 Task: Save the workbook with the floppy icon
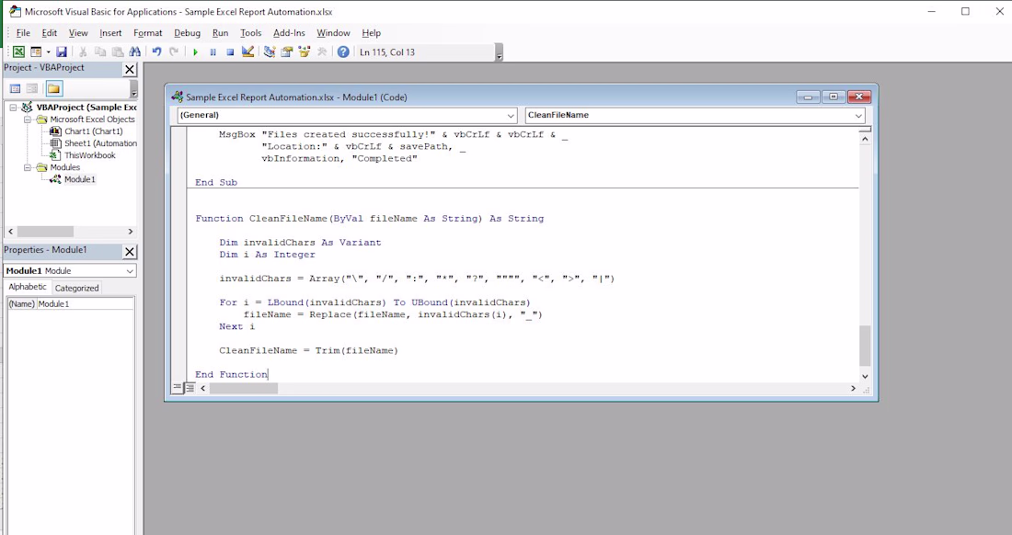62,52
